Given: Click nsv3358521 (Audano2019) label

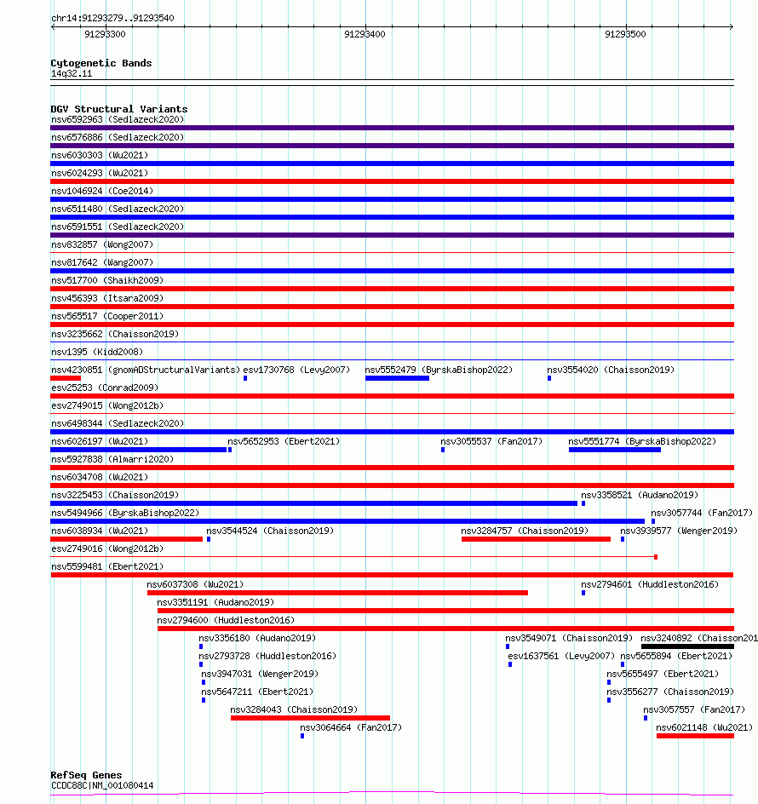Looking at the screenshot, I should (x=640, y=496).
